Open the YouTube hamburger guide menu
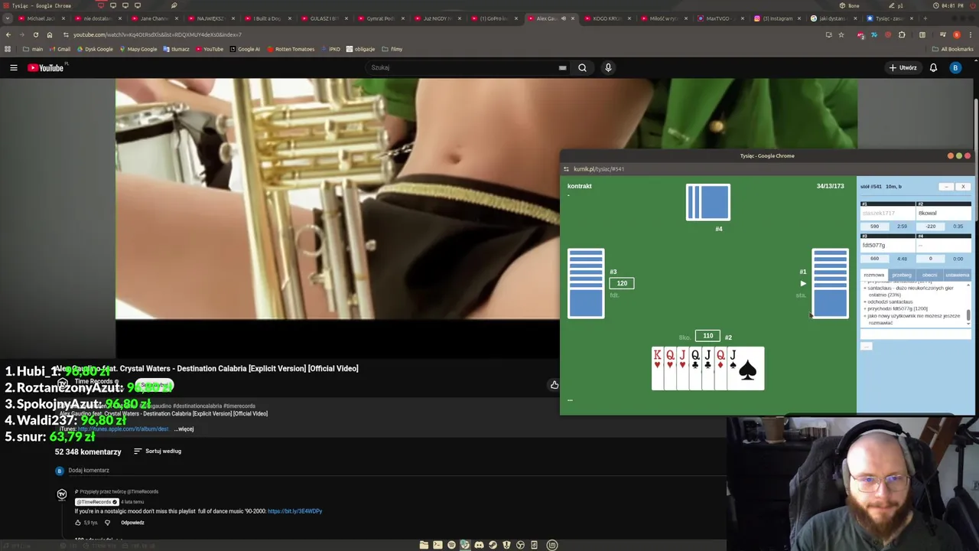This screenshot has height=551, width=979. click(13, 67)
